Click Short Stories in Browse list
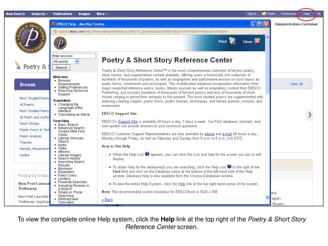Screen dimensions: 328x246 pos(29,124)
